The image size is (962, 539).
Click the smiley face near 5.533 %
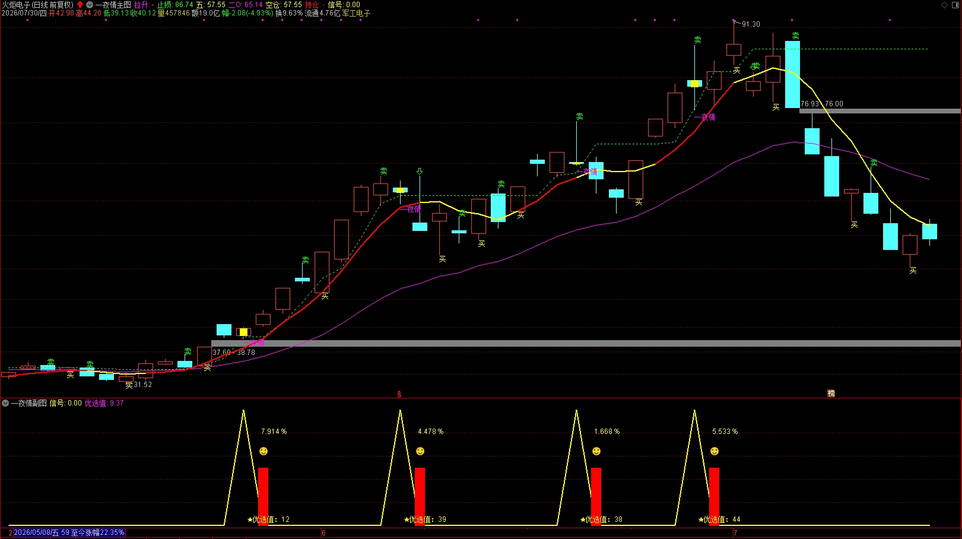click(x=715, y=452)
